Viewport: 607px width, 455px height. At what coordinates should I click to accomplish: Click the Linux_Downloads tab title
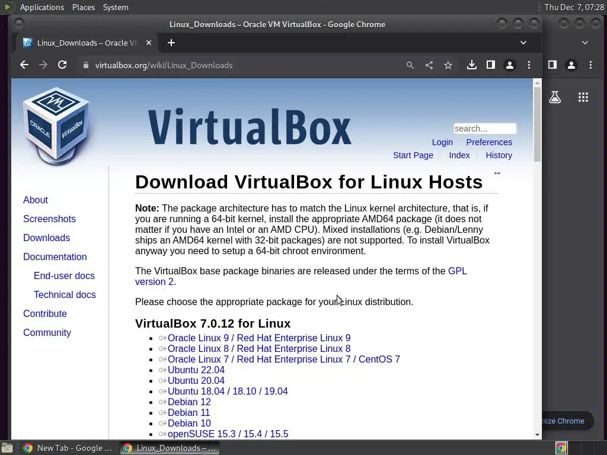[x=87, y=43]
